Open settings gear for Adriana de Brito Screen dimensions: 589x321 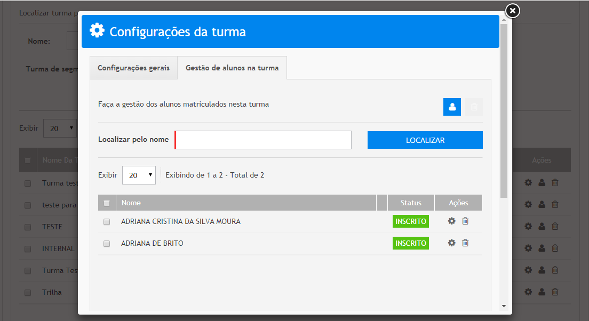click(451, 243)
